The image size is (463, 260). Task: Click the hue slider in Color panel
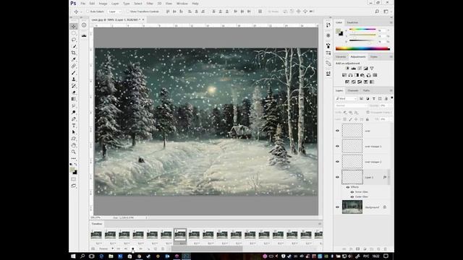(x=362, y=30)
